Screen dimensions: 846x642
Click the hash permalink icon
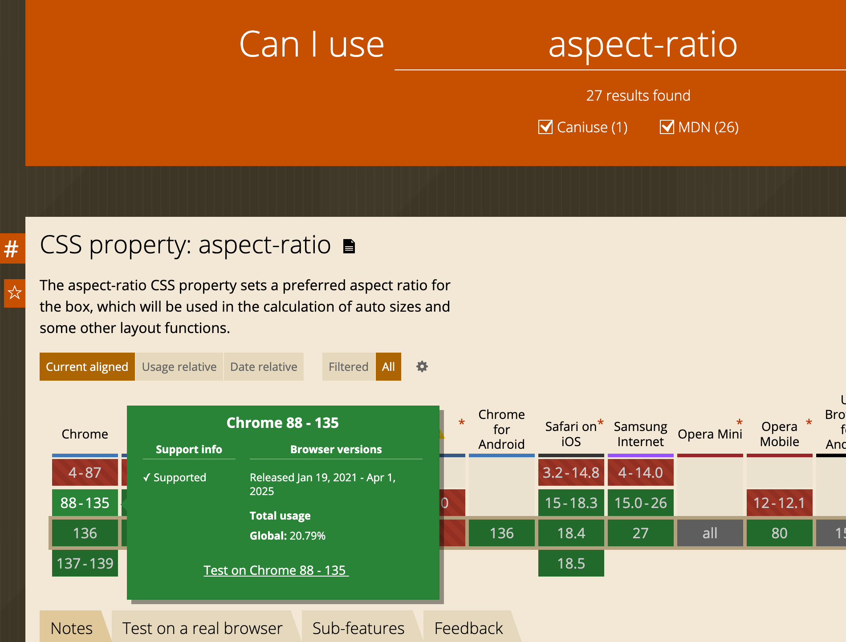click(12, 248)
